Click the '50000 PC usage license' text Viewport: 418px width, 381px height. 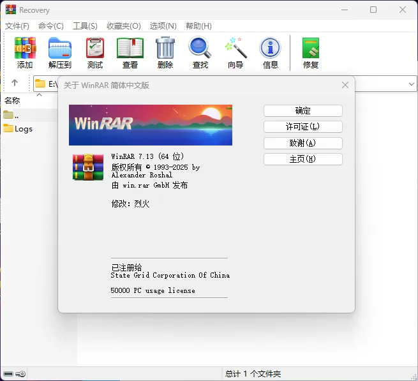(x=153, y=290)
